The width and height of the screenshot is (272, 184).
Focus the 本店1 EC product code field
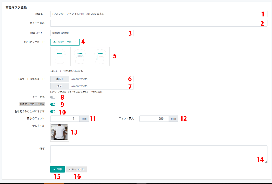point(98,79)
